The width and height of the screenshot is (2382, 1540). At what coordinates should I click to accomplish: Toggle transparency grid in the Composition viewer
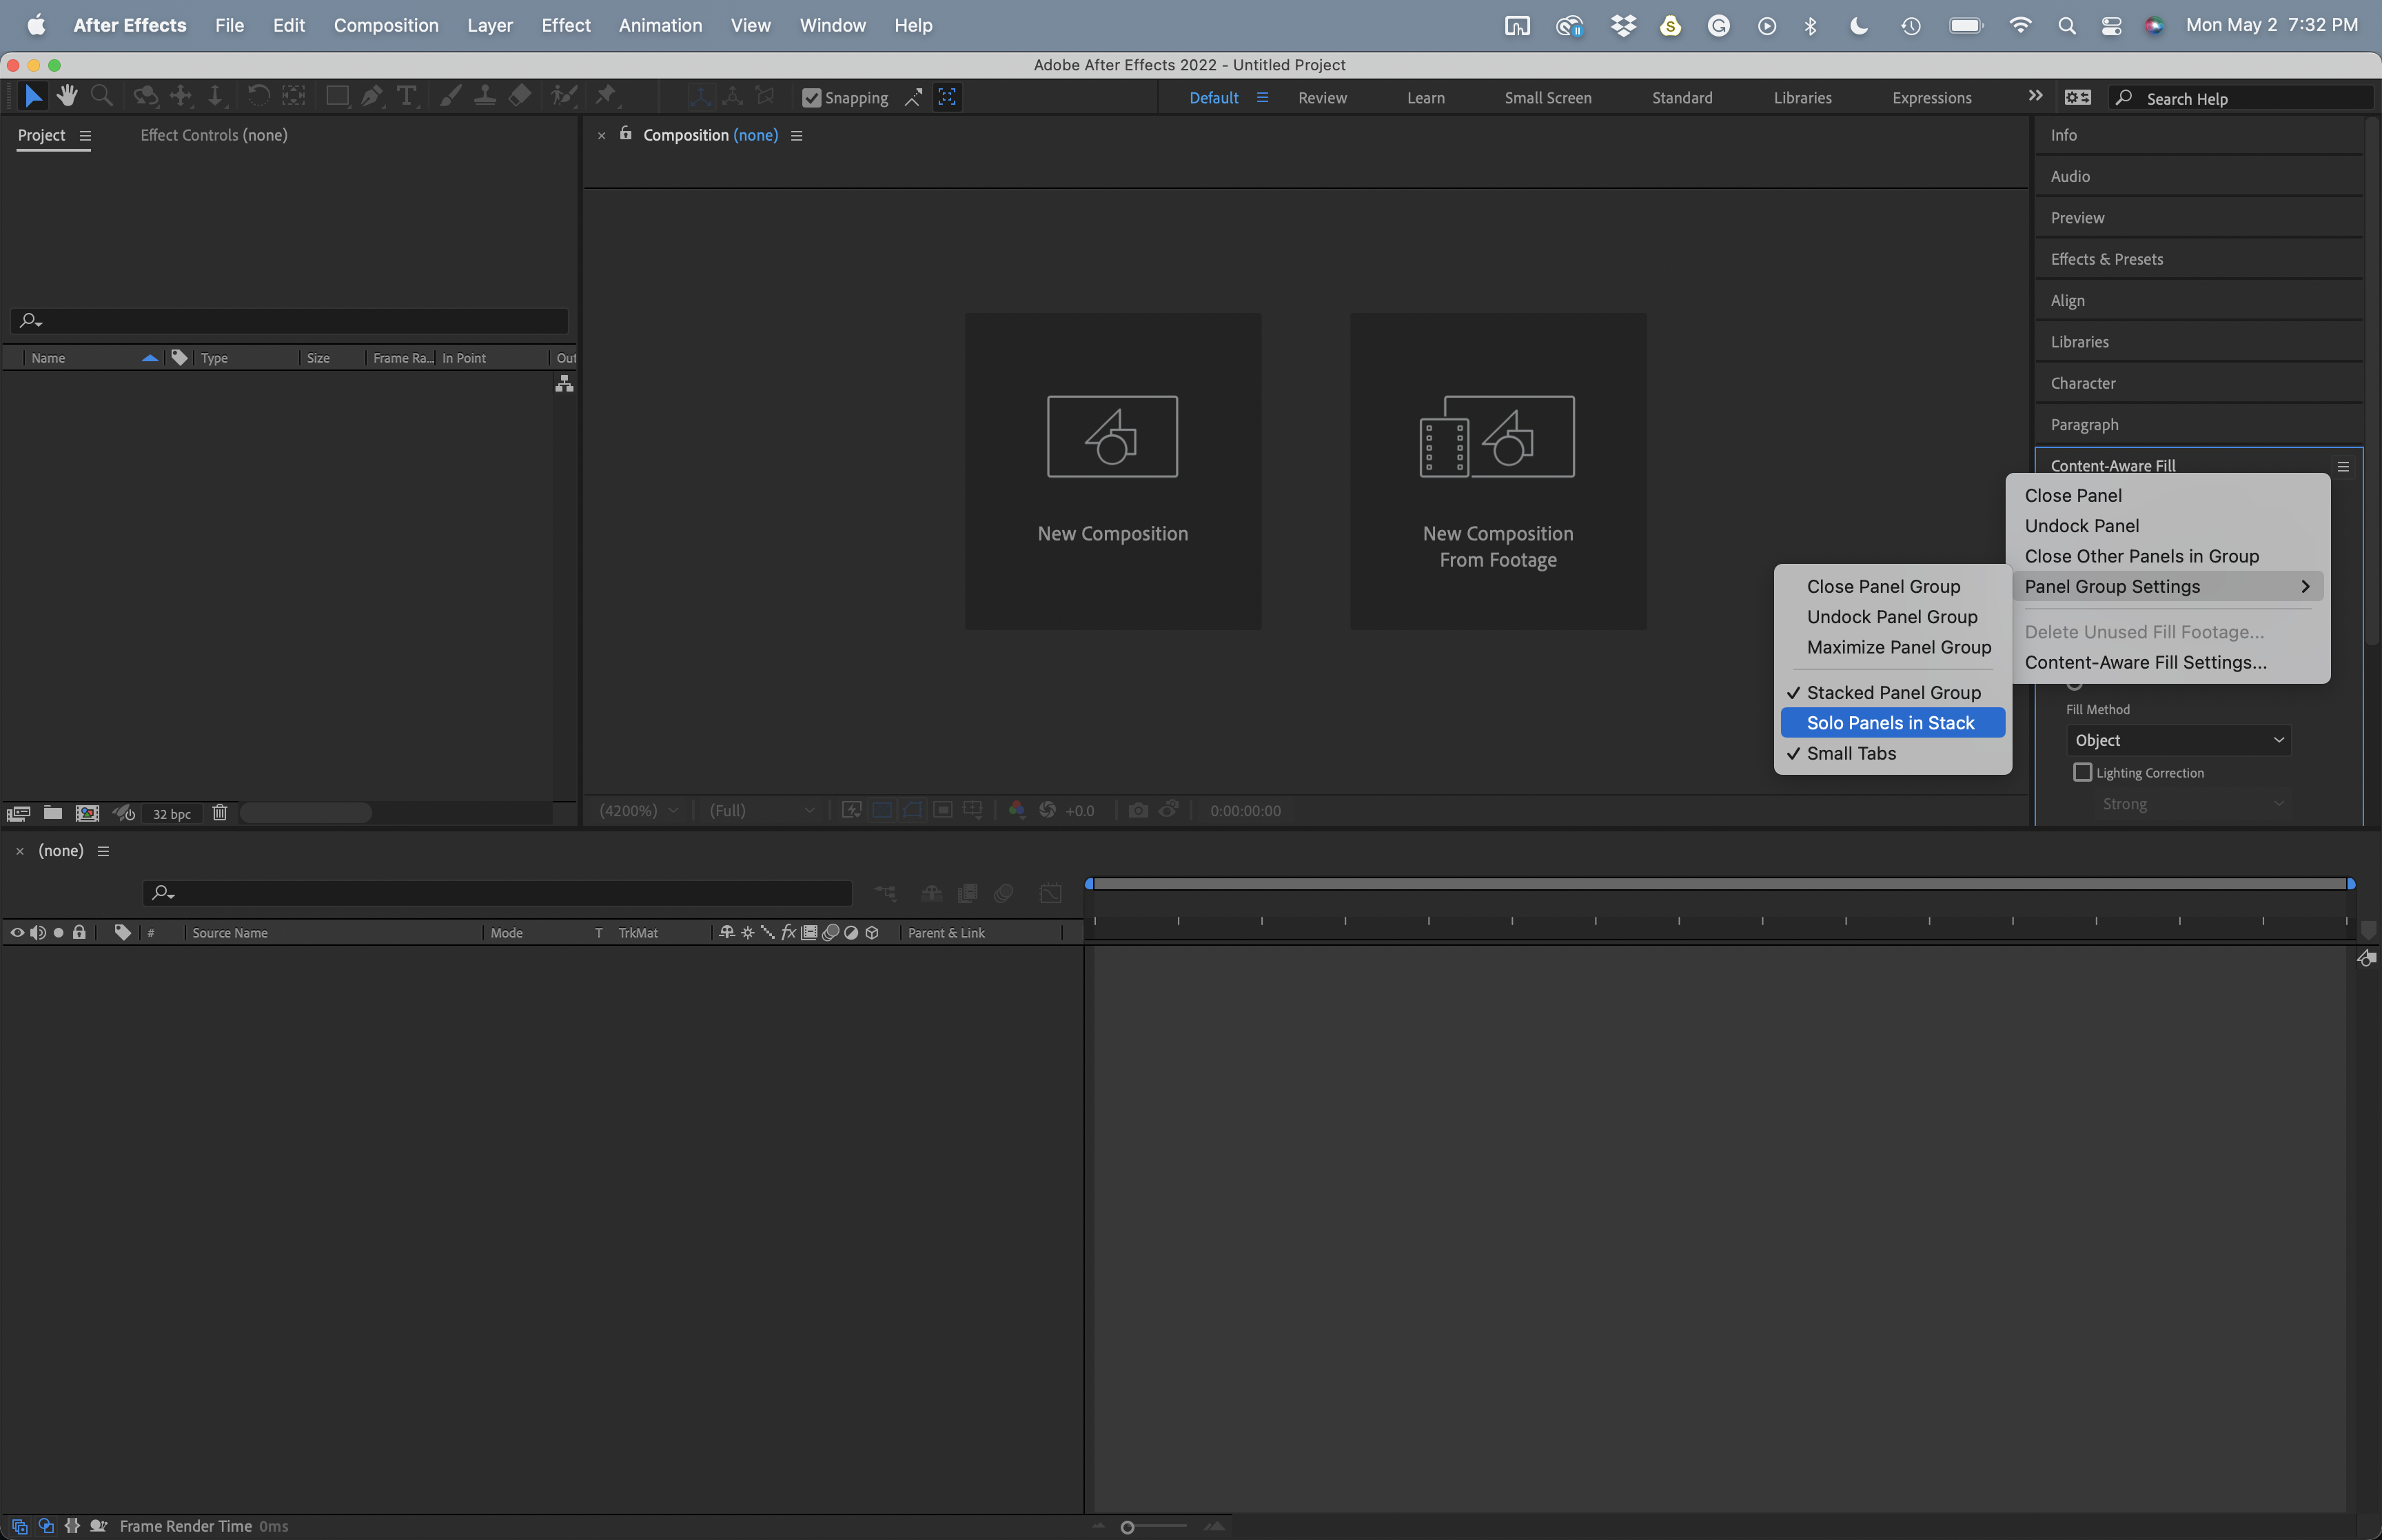click(882, 810)
